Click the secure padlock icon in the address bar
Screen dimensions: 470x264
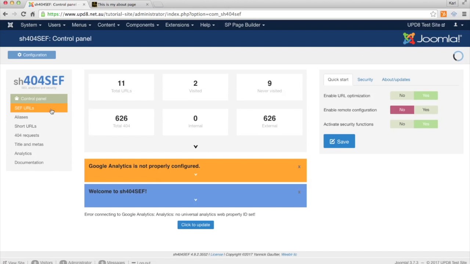43,14
